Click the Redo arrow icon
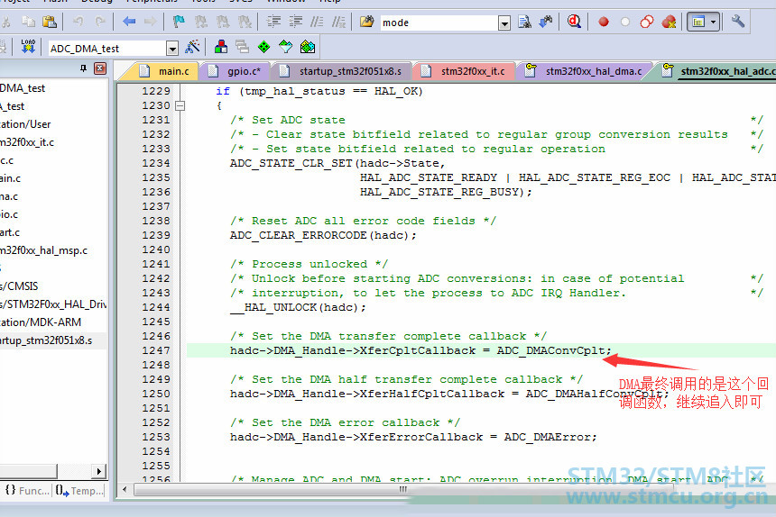Image resolution: width=776 pixels, height=517 pixels. tap(100, 22)
